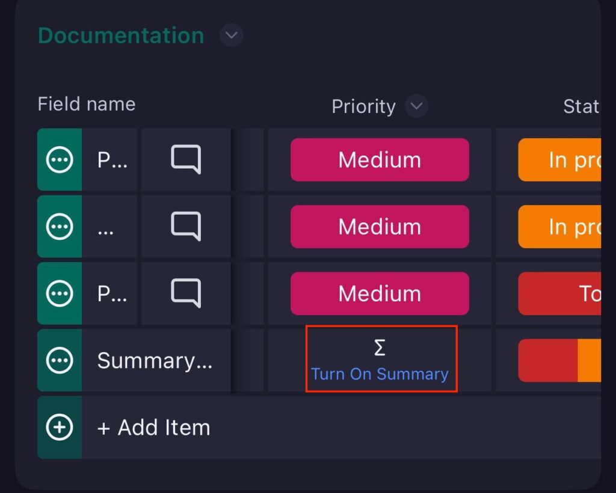Click the Medium priority pill on the first row
Screen dimensions: 616x493
pyautogui.click(x=380, y=160)
